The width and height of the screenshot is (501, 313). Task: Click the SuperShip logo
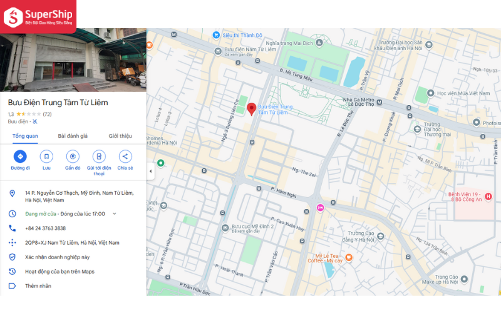[x=38, y=17]
